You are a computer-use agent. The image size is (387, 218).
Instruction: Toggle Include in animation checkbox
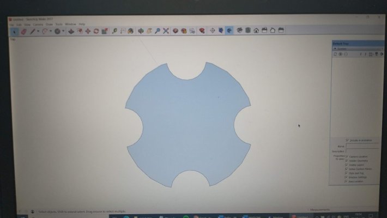(347, 140)
